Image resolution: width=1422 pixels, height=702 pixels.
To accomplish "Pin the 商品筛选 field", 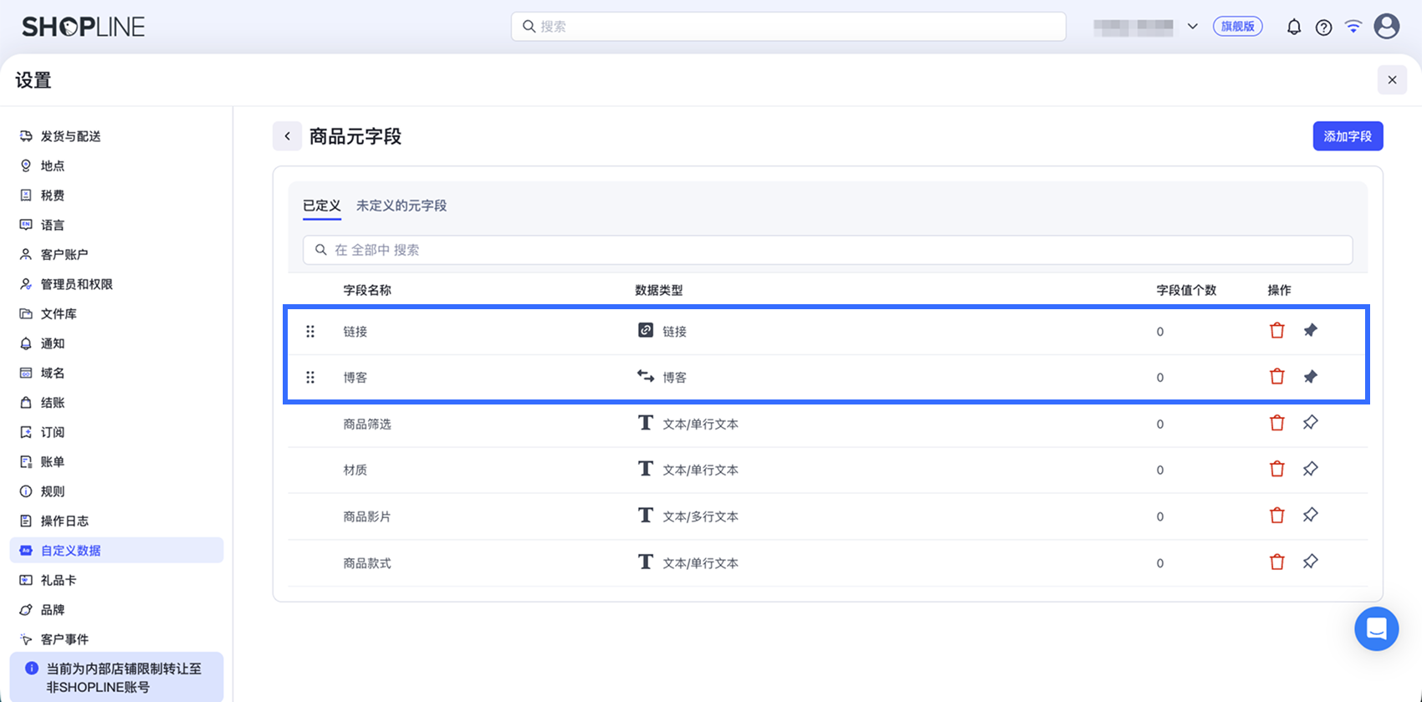I will pos(1310,423).
